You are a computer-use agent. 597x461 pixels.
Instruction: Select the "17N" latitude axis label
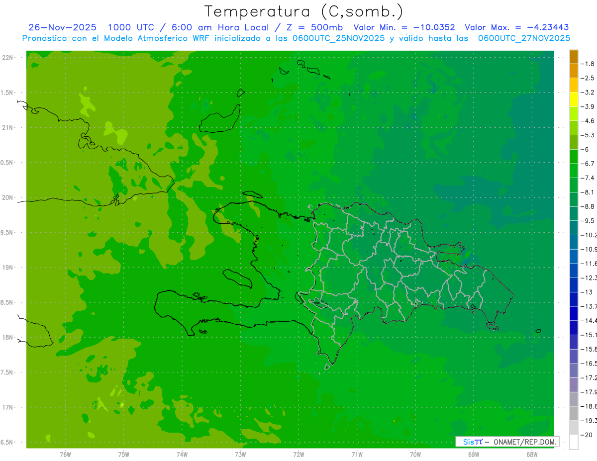point(8,407)
